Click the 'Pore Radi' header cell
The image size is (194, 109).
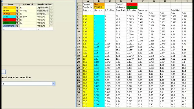point(121,10)
